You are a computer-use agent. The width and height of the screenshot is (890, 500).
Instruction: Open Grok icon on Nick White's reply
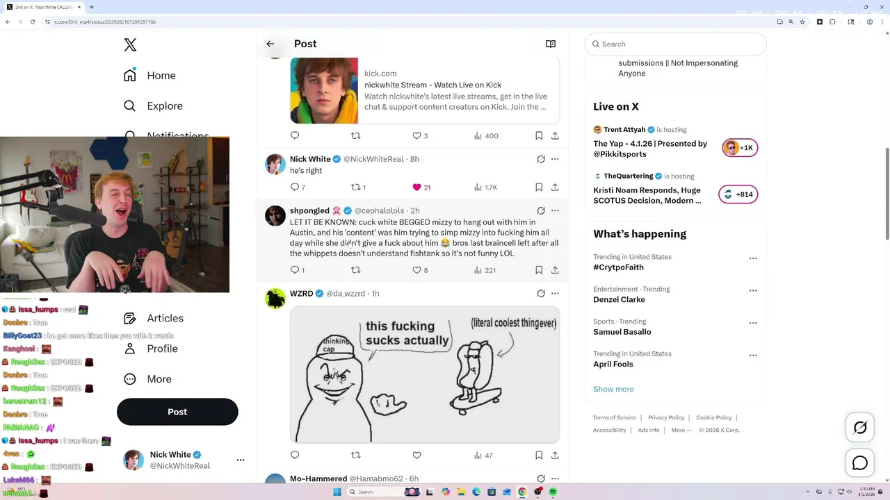pyautogui.click(x=541, y=159)
